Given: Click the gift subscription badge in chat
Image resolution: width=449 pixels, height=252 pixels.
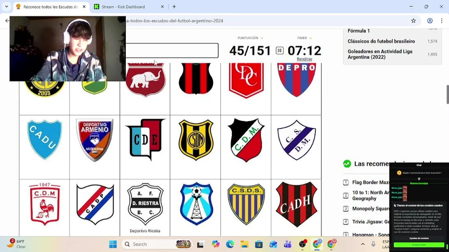Looking at the screenshot, I should tap(399, 173).
